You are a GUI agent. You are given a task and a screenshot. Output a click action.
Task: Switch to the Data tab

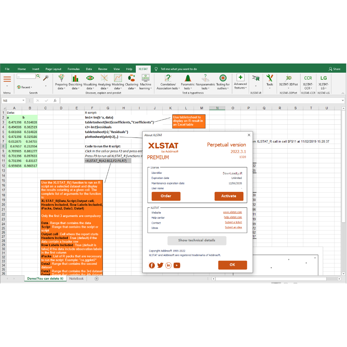(89, 69)
